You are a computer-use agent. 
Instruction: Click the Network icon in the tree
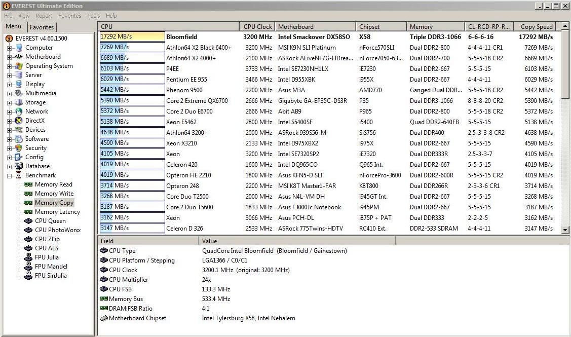[x=19, y=111]
